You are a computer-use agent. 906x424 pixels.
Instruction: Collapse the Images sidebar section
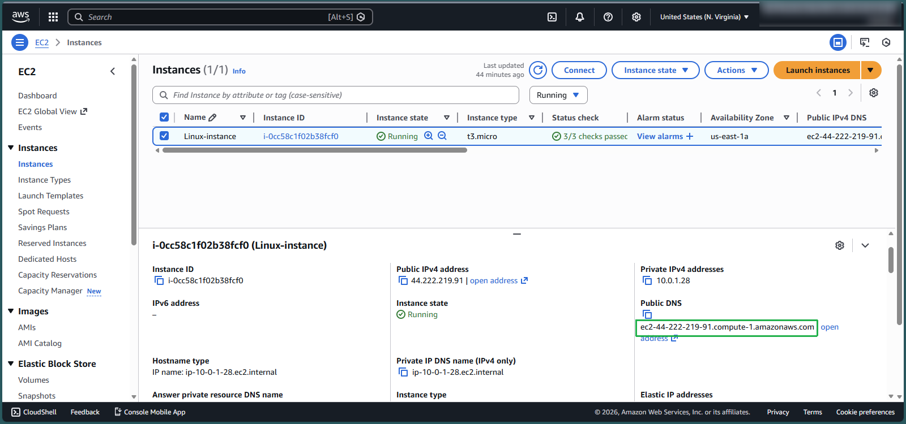click(x=11, y=311)
